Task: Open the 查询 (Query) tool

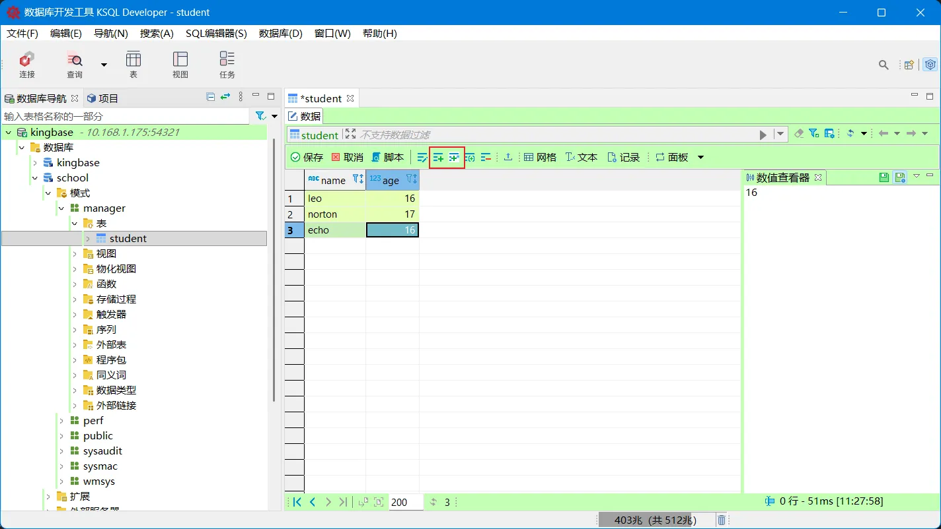Action: (x=74, y=64)
